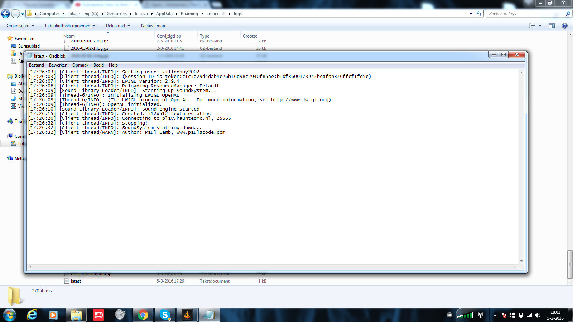Viewport: 573px width, 322px height.
Task: Click the Kladblok title bar notepad icon
Action: point(30,56)
